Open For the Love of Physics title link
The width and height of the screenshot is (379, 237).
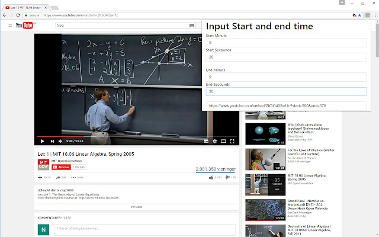click(311, 152)
